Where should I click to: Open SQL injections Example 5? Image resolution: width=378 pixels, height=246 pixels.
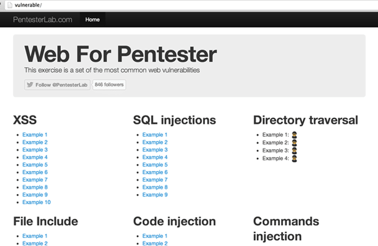pos(155,165)
